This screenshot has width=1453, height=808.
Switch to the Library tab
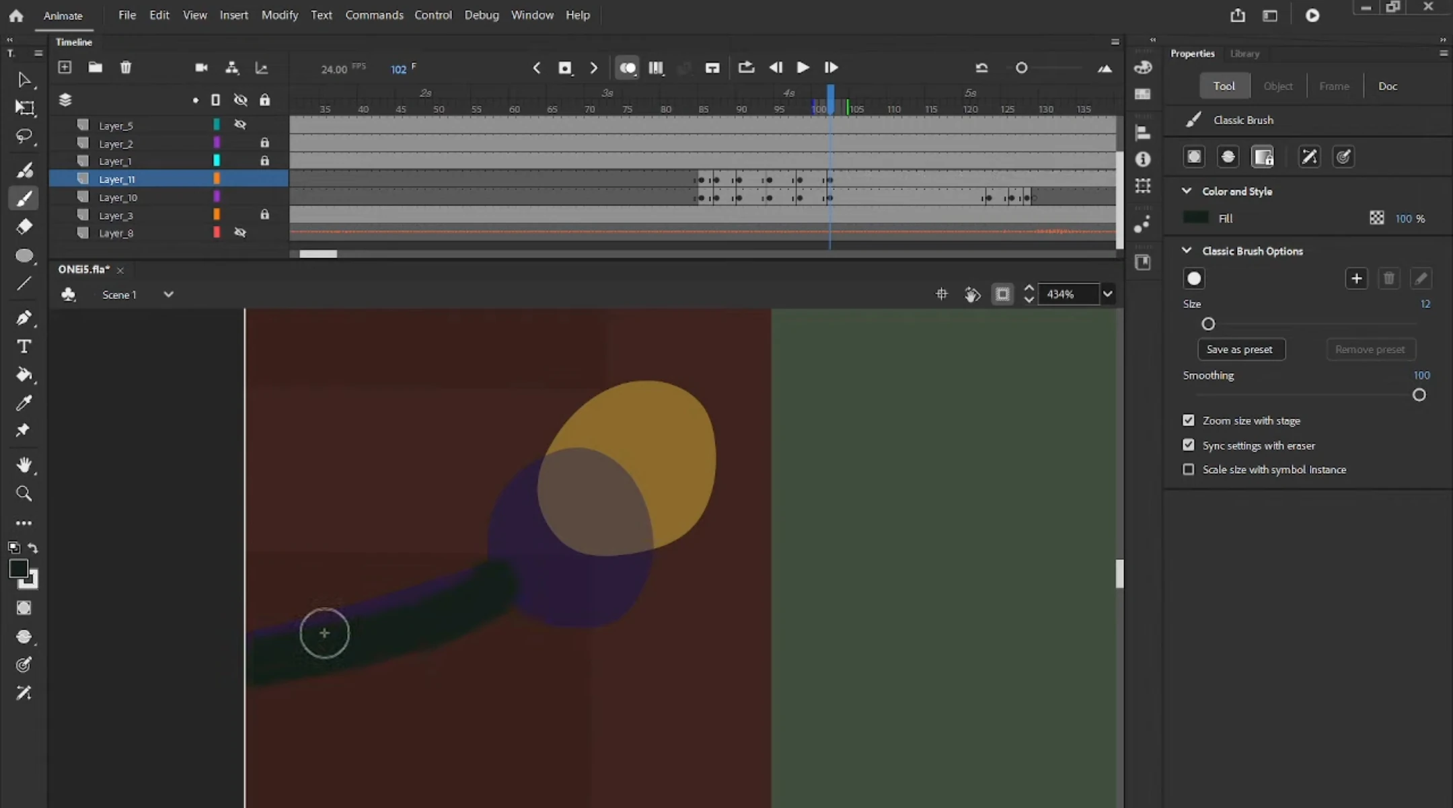pyautogui.click(x=1244, y=53)
